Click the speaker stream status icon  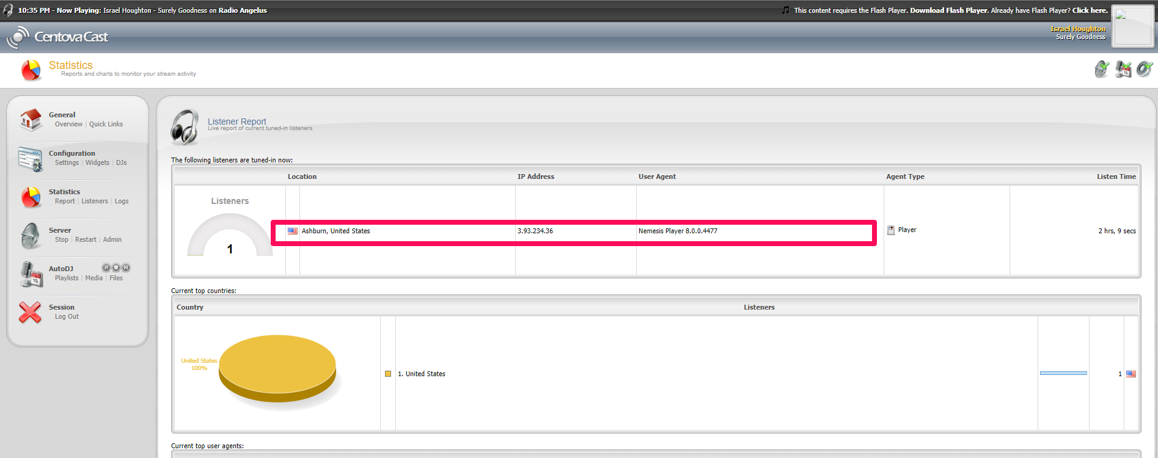1144,69
